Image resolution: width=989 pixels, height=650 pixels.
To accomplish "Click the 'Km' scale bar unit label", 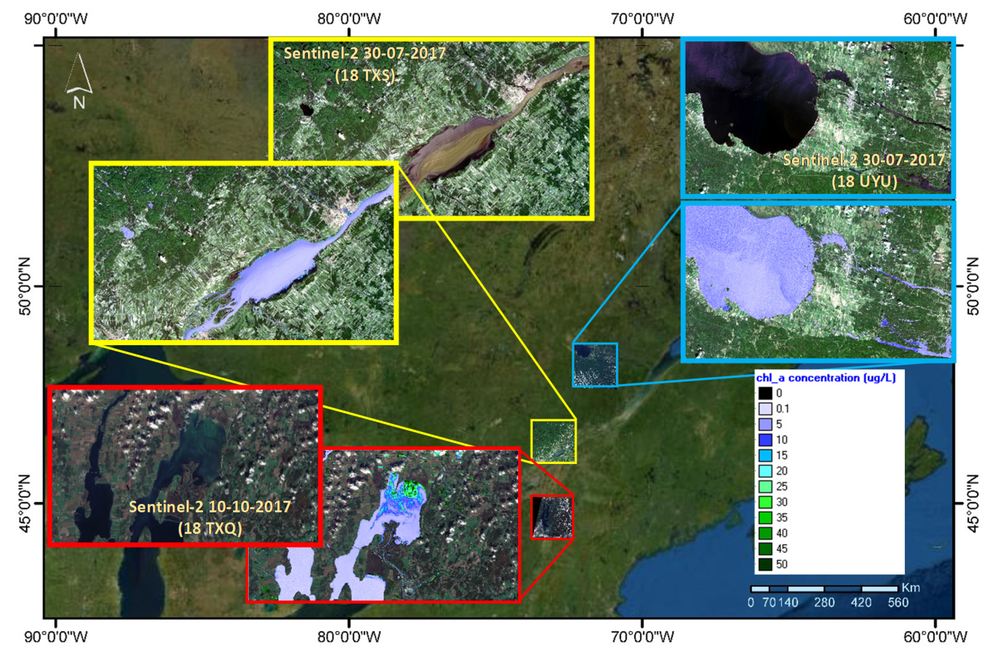I will click(910, 588).
